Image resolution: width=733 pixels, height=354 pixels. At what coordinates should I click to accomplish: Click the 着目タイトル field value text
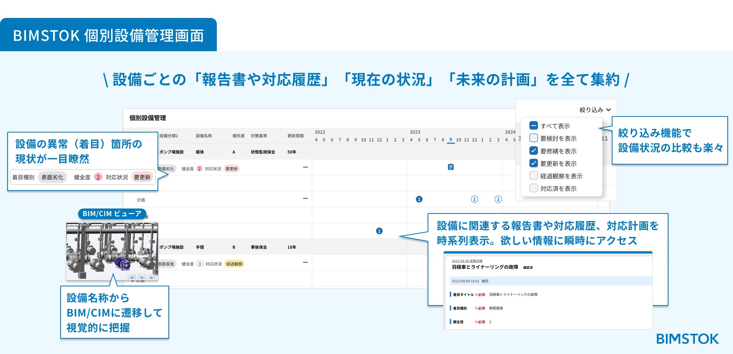[x=513, y=294]
